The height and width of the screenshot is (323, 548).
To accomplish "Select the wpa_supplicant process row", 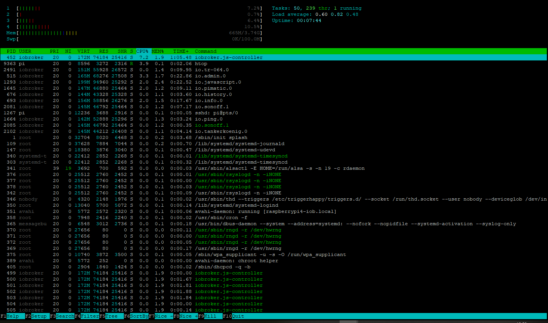I will pos(274,254).
